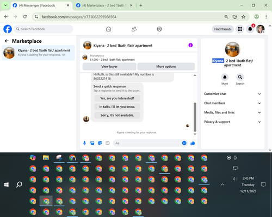Close the Messenger browser tab
This screenshot has width=272, height=217.
(x=68, y=5)
